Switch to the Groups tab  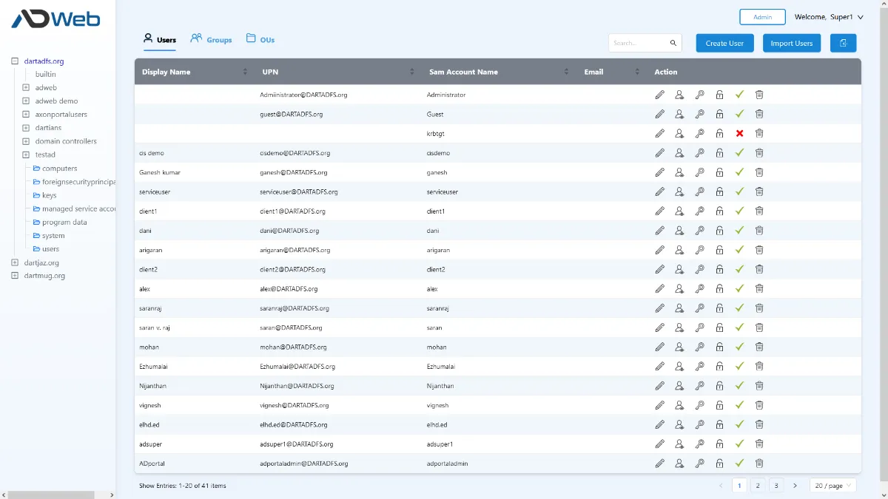tap(211, 39)
